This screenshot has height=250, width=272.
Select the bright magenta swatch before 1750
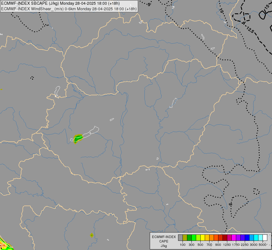234,237
